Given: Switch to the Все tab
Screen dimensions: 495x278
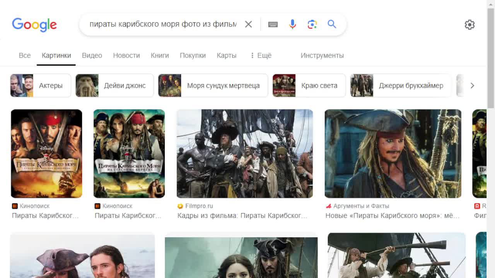Looking at the screenshot, I should pyautogui.click(x=25, y=55).
